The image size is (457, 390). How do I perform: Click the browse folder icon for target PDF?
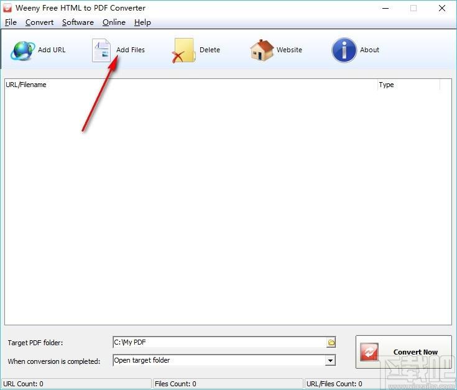point(331,343)
